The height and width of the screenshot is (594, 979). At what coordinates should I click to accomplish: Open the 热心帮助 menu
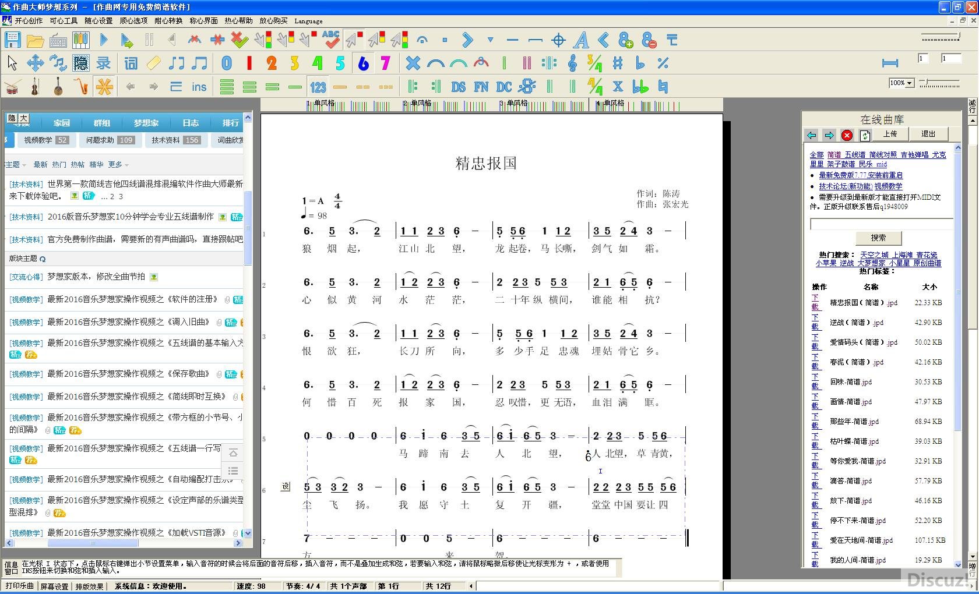coord(238,20)
